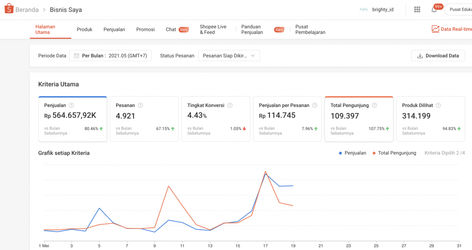Click help icon next to Produk Dilihat
The width and height of the screenshot is (472, 250).
click(438, 105)
